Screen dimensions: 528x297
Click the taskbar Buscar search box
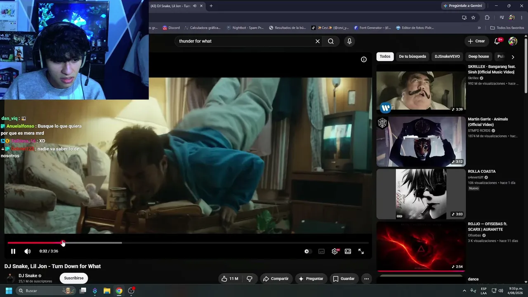click(x=46, y=291)
